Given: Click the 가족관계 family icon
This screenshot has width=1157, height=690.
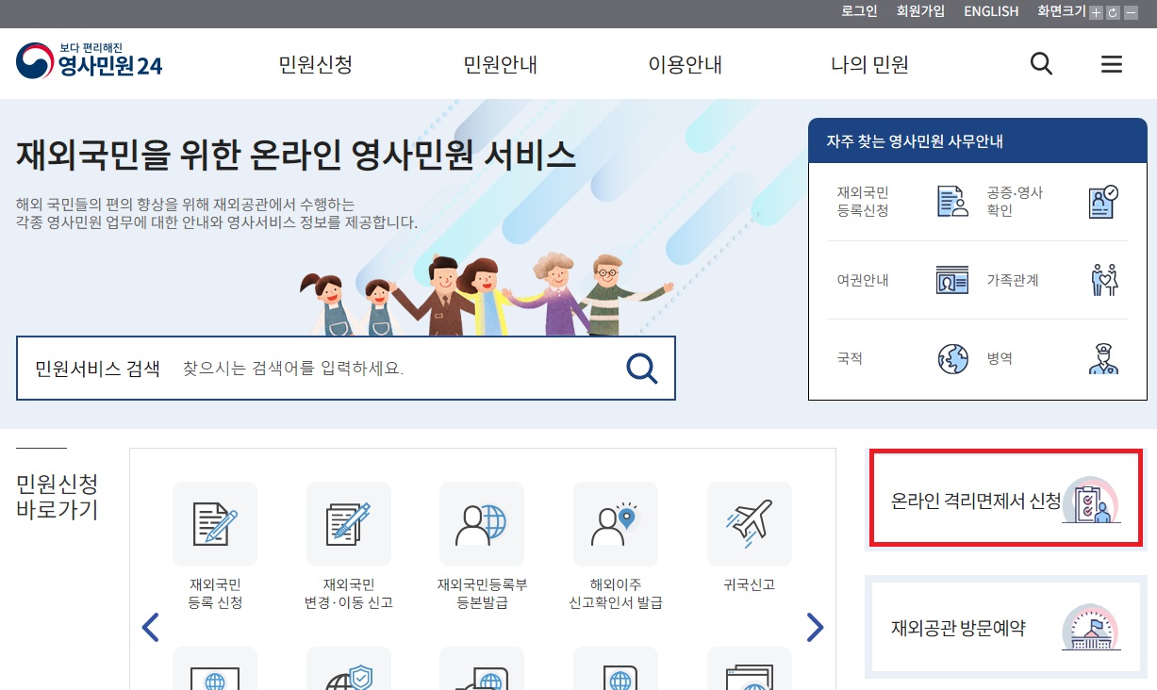Looking at the screenshot, I should (1103, 280).
